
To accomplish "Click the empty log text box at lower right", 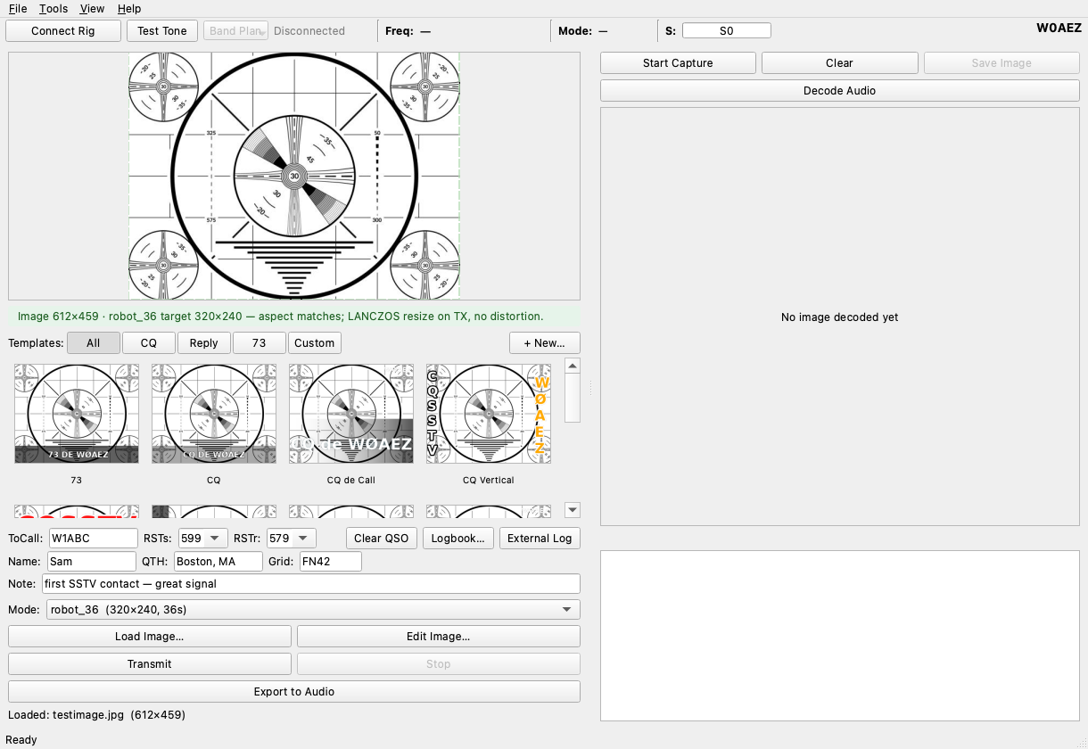I will (839, 636).
